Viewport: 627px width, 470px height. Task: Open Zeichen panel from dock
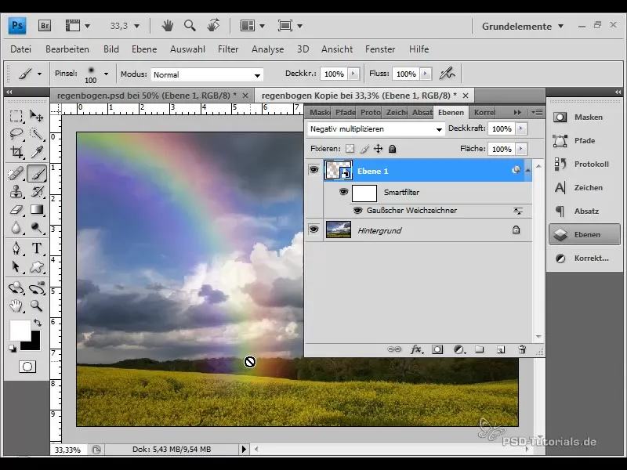584,187
